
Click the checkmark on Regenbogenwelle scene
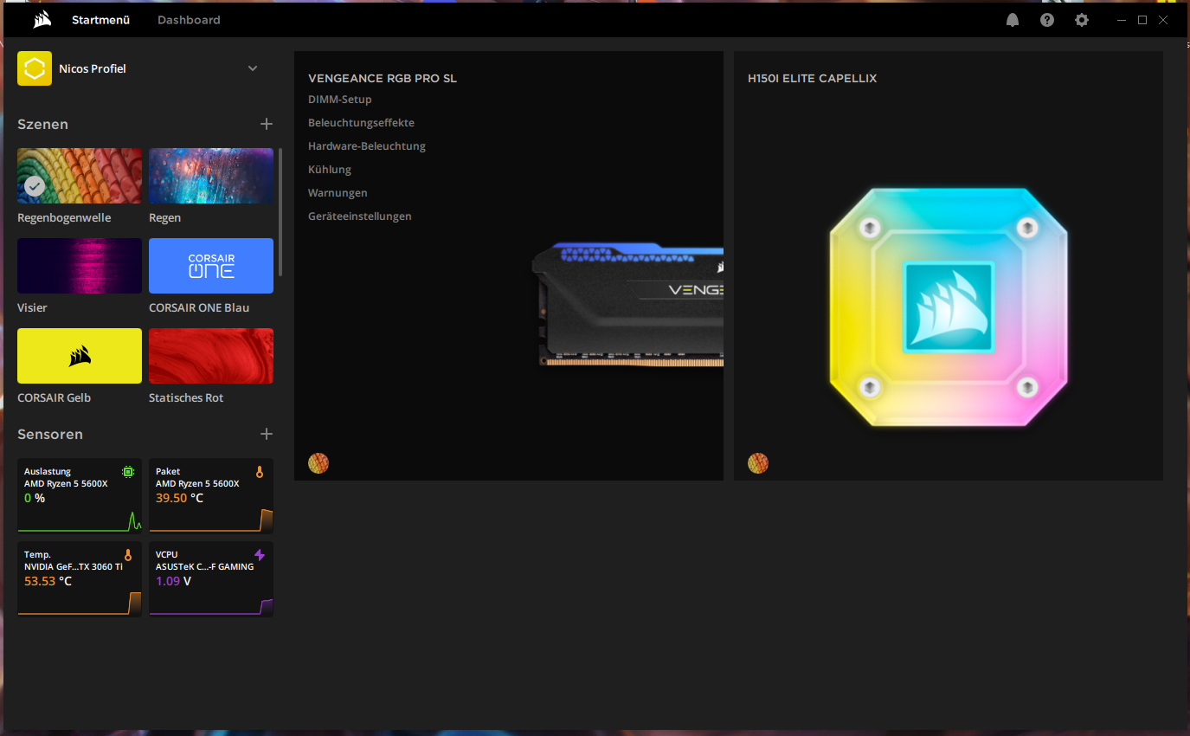35,185
